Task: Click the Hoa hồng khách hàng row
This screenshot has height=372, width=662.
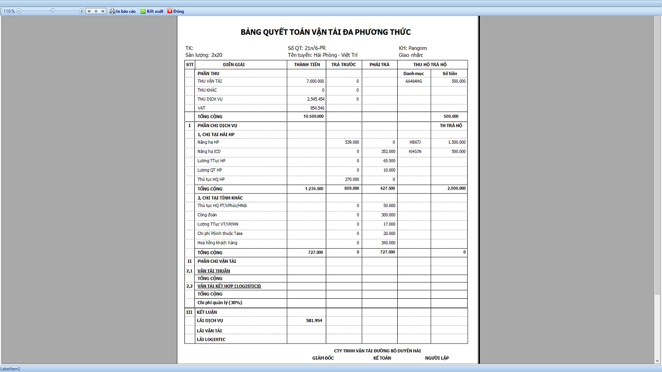Action: (x=217, y=243)
